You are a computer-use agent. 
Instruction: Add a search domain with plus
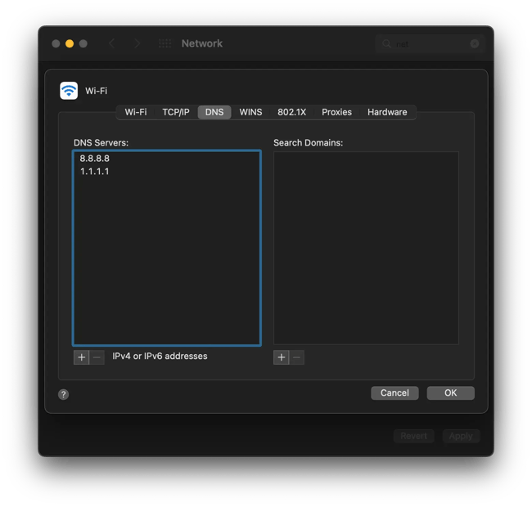pos(282,357)
